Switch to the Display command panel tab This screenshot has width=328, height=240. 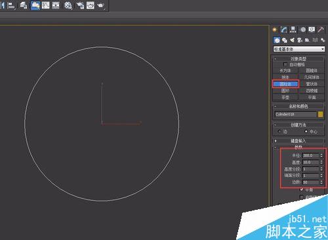[312, 30]
